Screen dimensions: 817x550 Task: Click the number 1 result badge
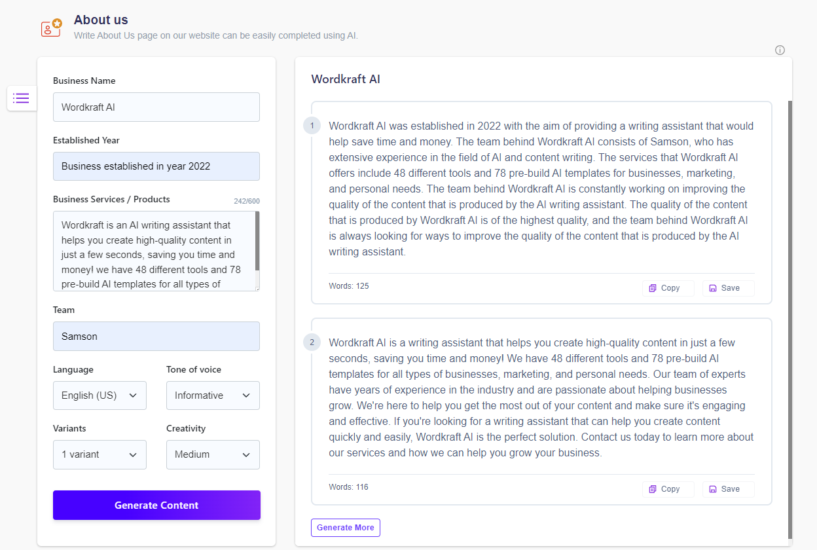click(312, 126)
